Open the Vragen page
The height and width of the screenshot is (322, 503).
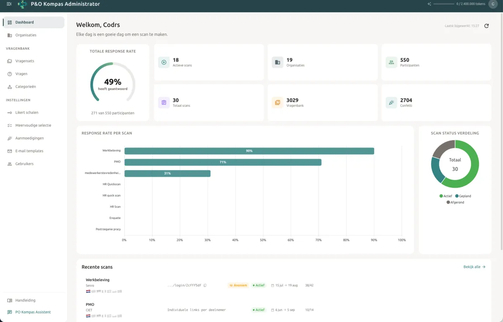click(x=34, y=74)
